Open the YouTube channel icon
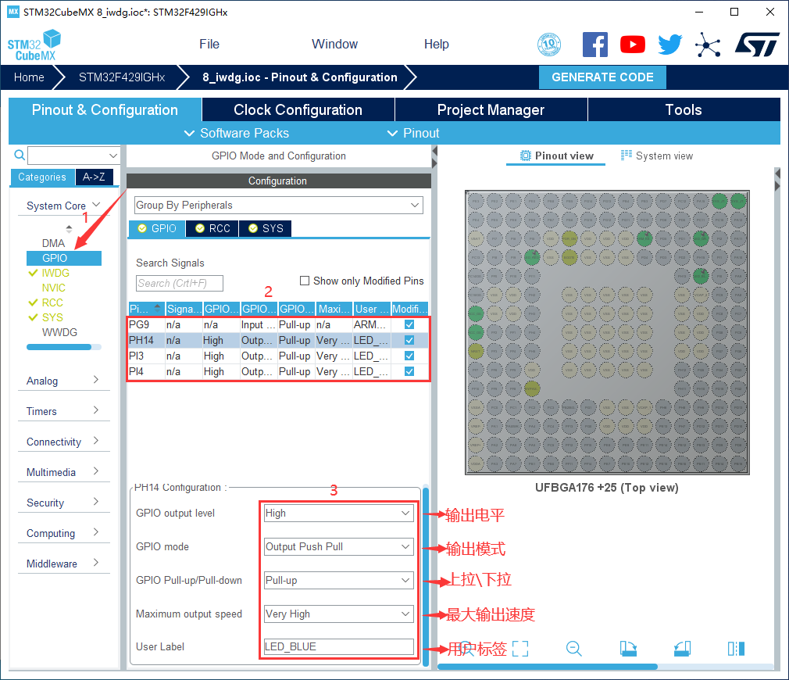This screenshot has height=680, width=789. point(632,45)
